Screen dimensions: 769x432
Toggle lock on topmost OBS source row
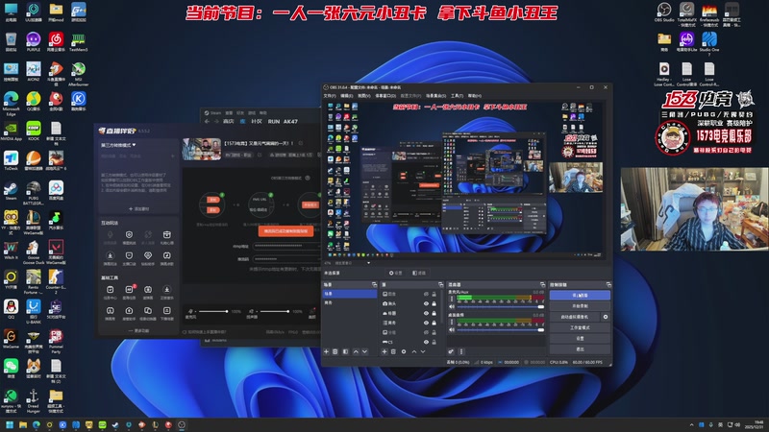(434, 294)
